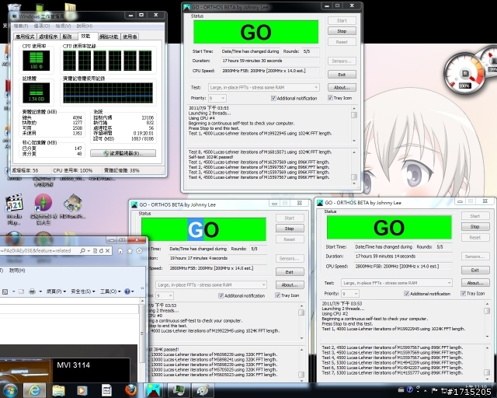The width and height of the screenshot is (497, 398).
Task: Switch to the 處理程序 tab in Task Manager
Action: (x=48, y=37)
